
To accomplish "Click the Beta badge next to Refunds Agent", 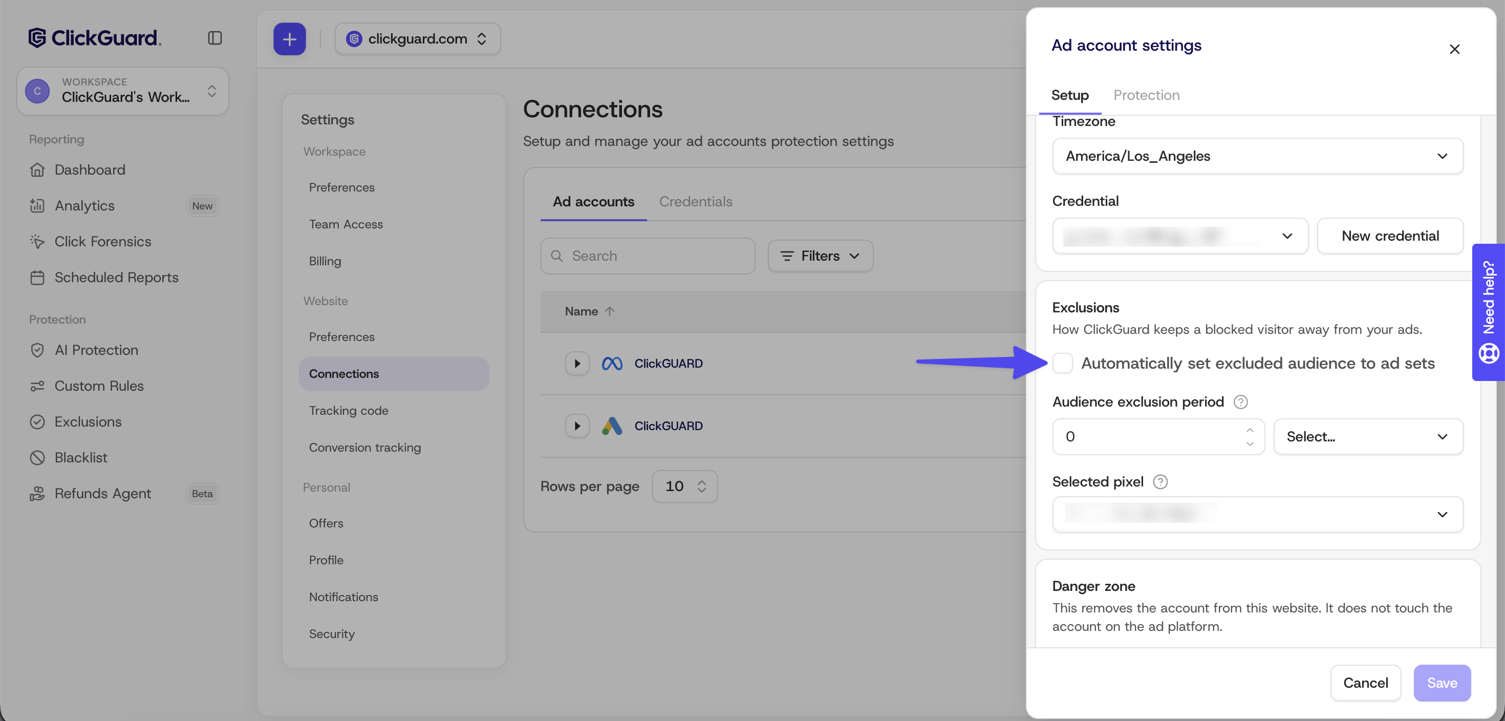I will pos(202,494).
